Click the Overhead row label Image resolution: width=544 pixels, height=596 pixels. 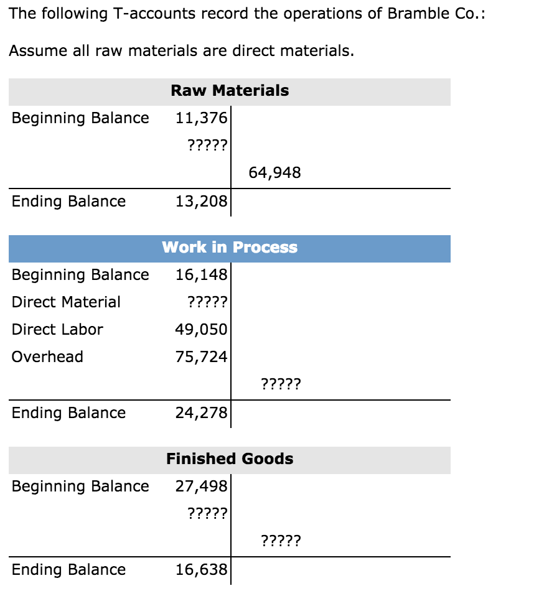pyautogui.click(x=47, y=357)
